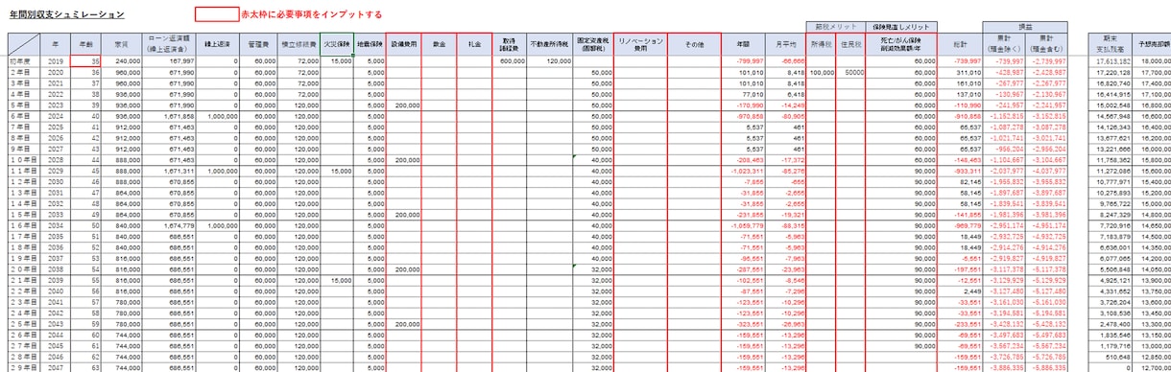Image resolution: width=1171 pixels, height=372 pixels.
Task: Click the 取得諸経費 column header
Action: pyautogui.click(x=510, y=44)
